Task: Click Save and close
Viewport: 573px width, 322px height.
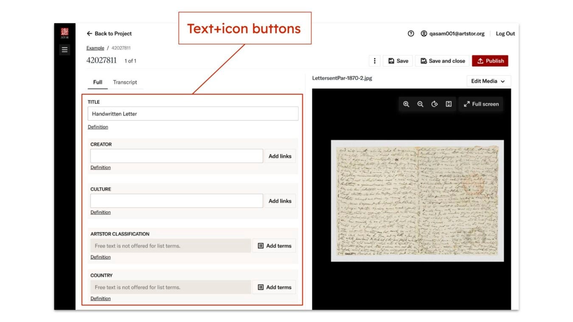Action: tap(442, 61)
